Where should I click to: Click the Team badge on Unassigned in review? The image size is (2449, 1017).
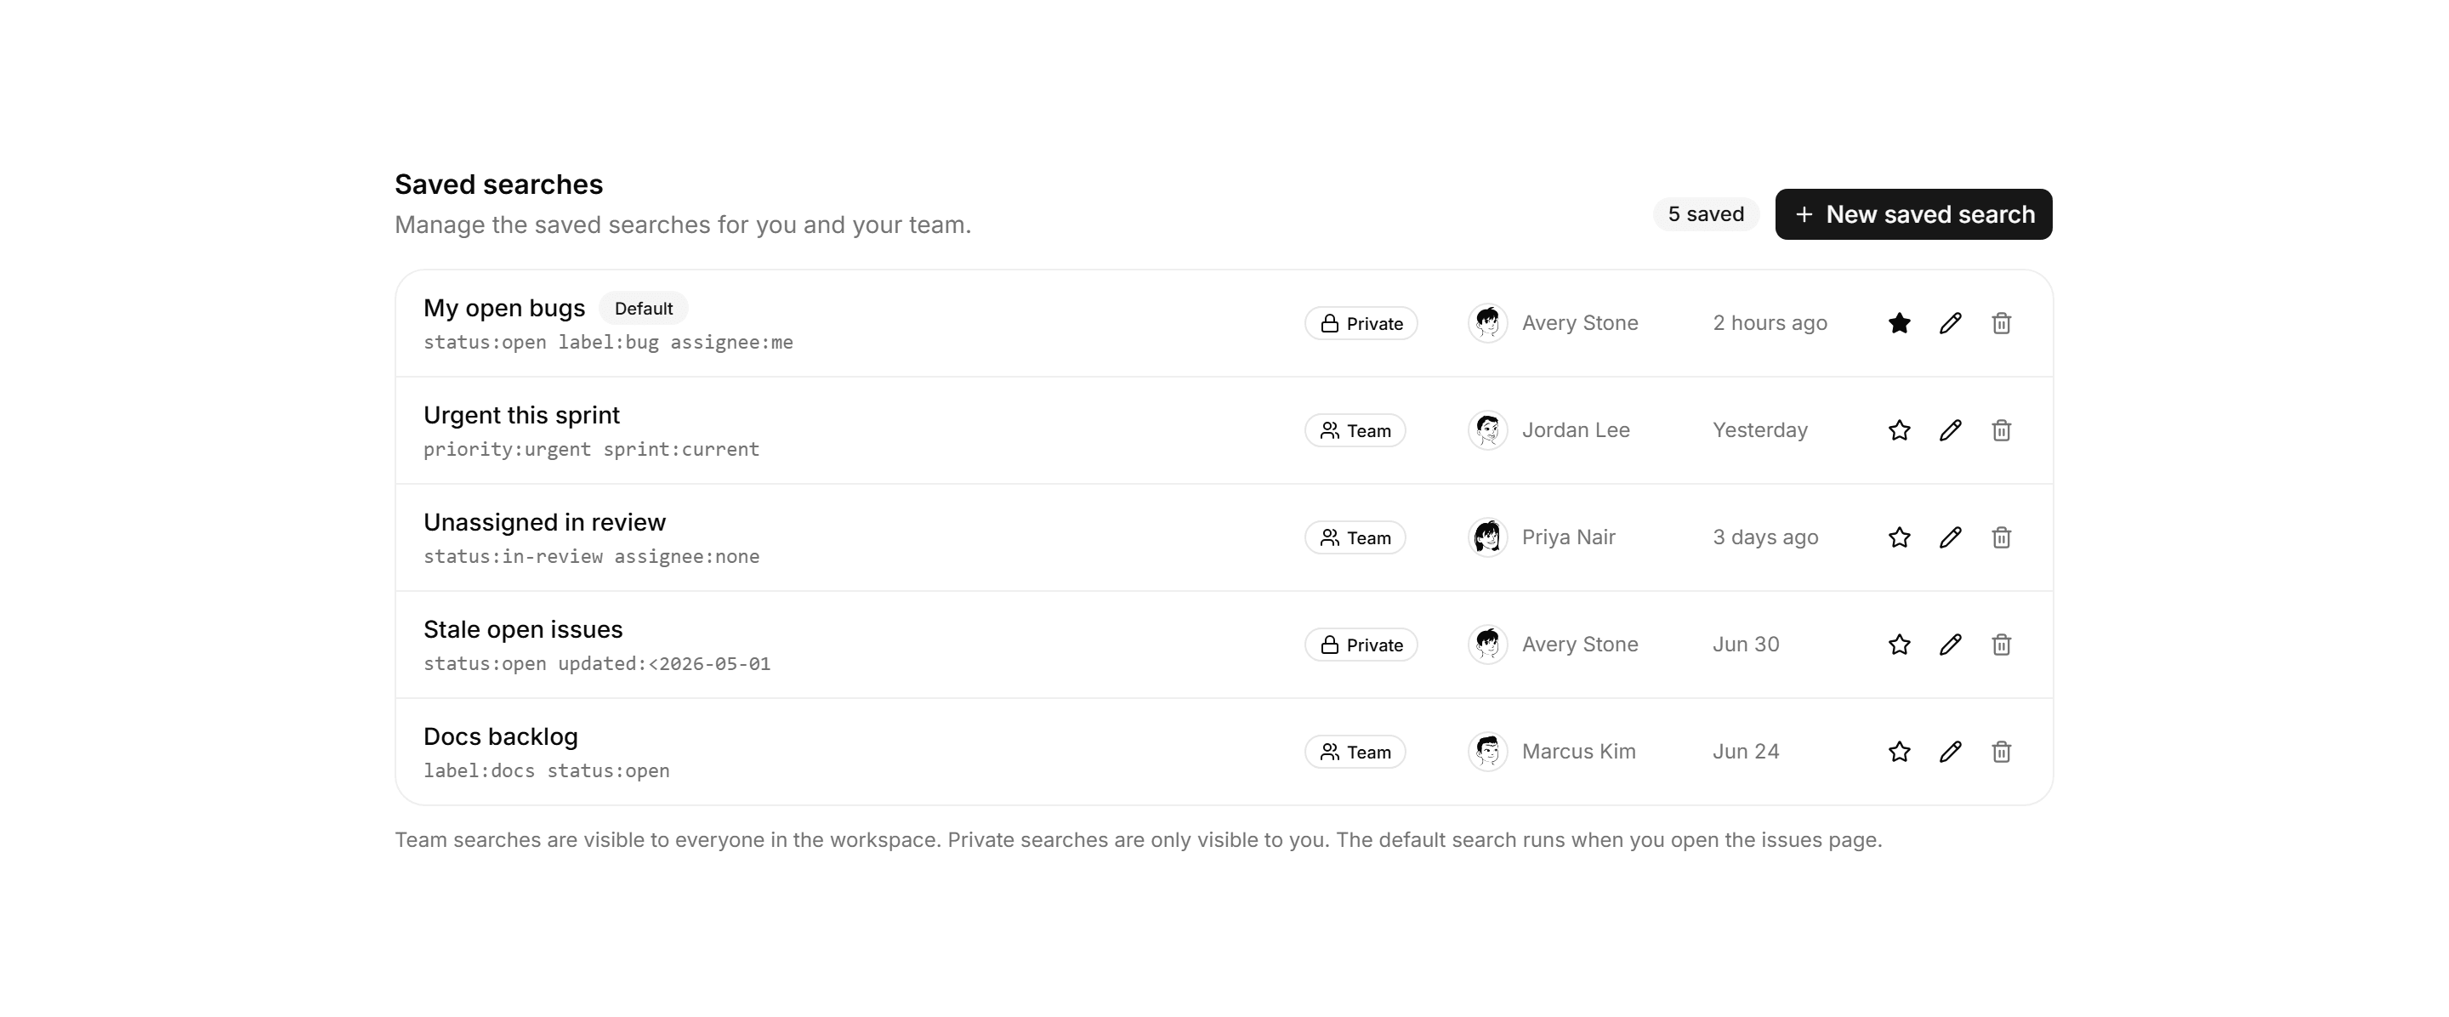1355,538
